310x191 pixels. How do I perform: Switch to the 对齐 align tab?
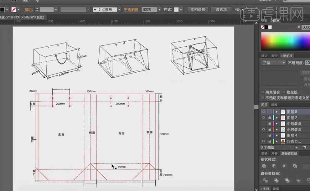point(274,153)
